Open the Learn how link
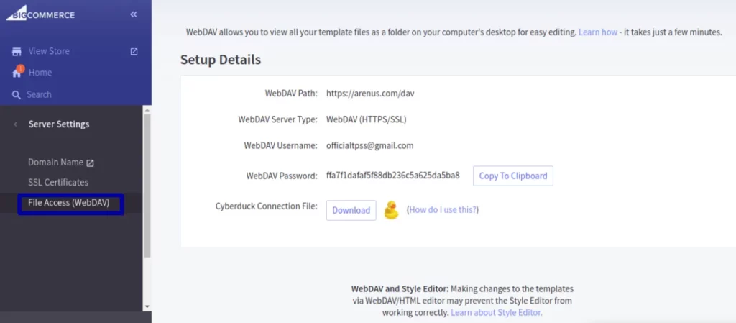 (x=597, y=32)
